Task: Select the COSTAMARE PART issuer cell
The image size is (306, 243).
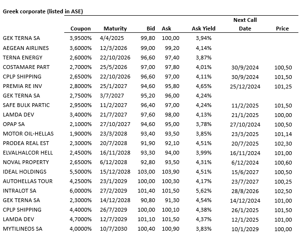Action: coord(26,67)
